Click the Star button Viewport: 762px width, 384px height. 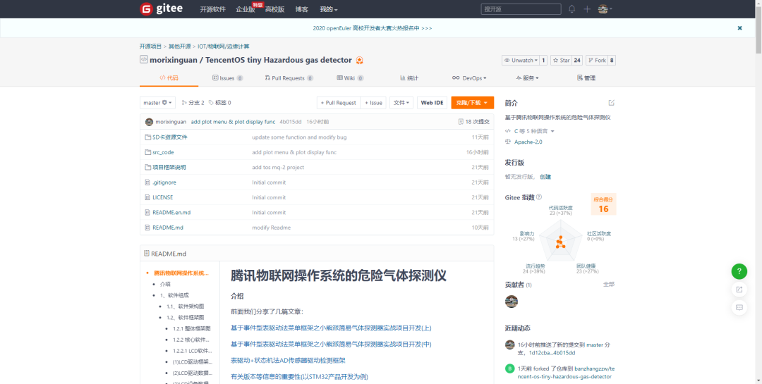[561, 61]
